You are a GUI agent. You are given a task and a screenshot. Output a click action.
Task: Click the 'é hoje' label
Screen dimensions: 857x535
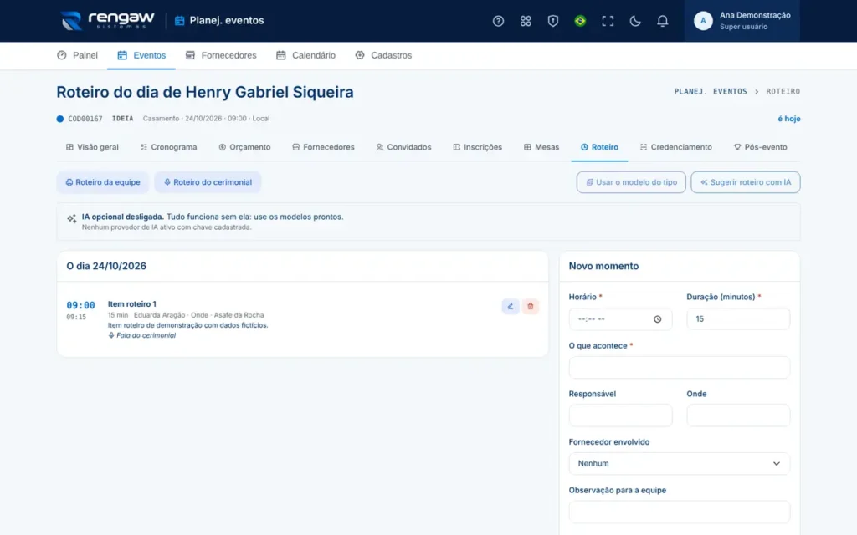(x=788, y=119)
